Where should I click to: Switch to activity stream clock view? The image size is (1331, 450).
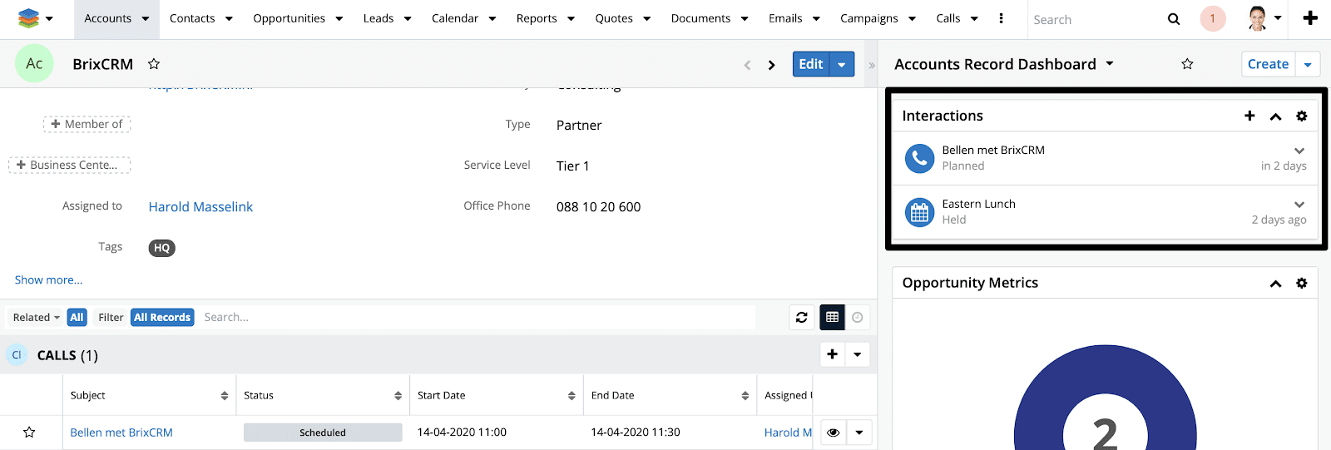click(x=858, y=317)
